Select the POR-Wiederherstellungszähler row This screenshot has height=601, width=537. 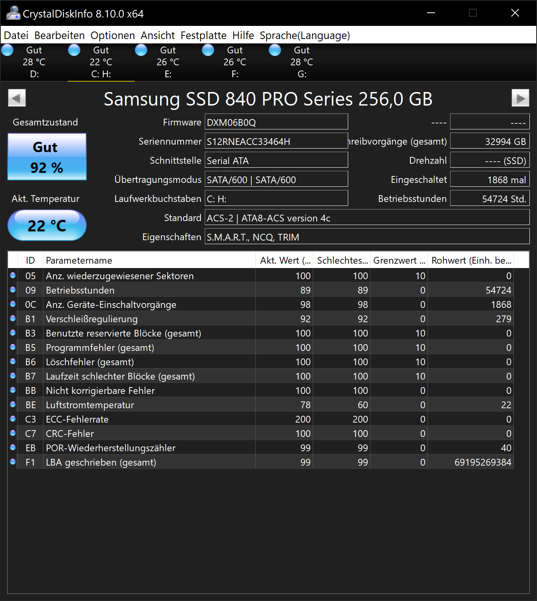click(261, 448)
